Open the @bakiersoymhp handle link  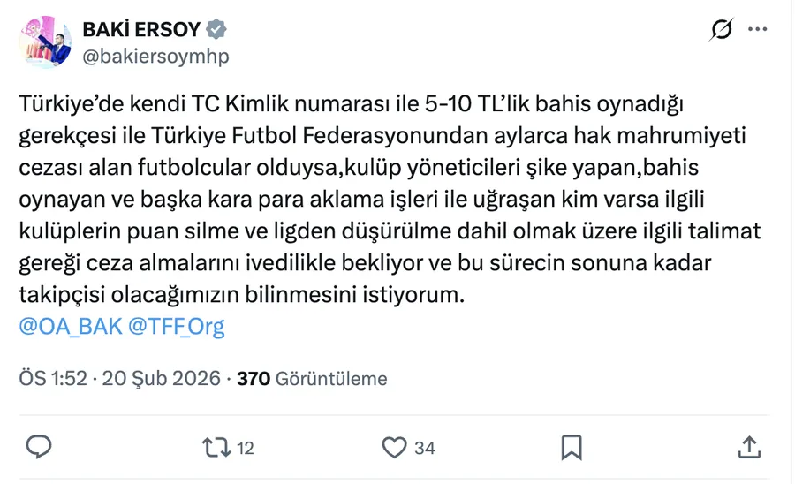pyautogui.click(x=154, y=56)
